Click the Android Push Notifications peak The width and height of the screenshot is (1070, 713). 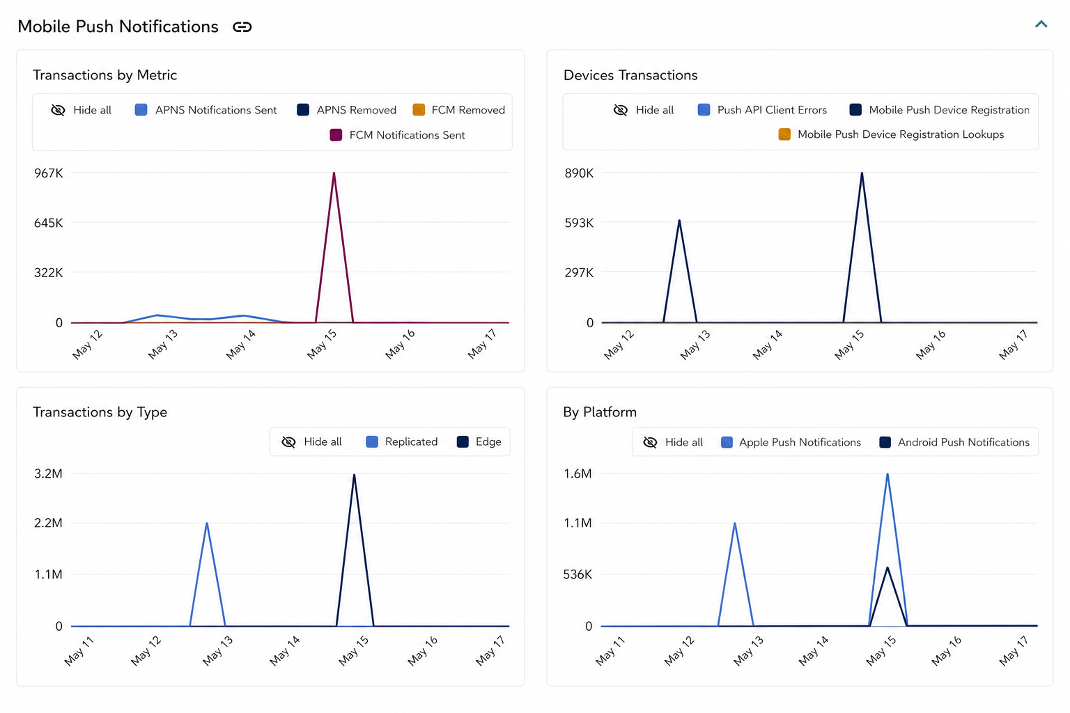(887, 567)
